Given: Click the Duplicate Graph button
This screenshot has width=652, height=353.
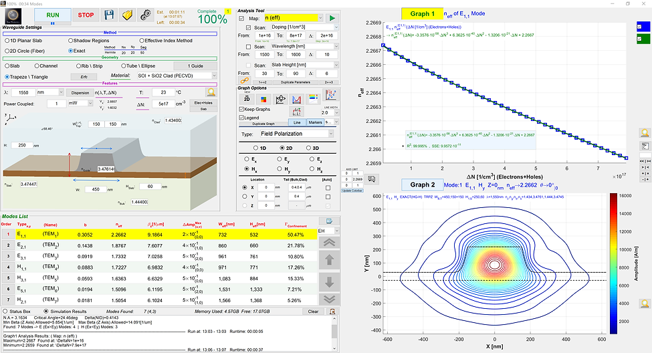Looking at the screenshot, I should tap(263, 124).
